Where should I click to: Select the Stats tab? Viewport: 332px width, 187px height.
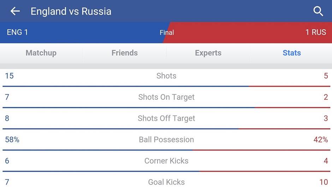coord(291,53)
